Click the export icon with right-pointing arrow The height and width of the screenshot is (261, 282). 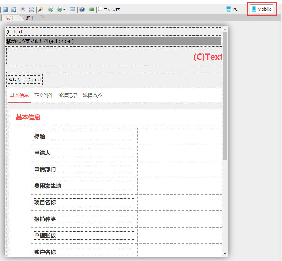click(x=50, y=9)
